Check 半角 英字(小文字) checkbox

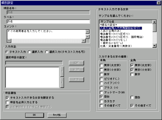point(101,70)
